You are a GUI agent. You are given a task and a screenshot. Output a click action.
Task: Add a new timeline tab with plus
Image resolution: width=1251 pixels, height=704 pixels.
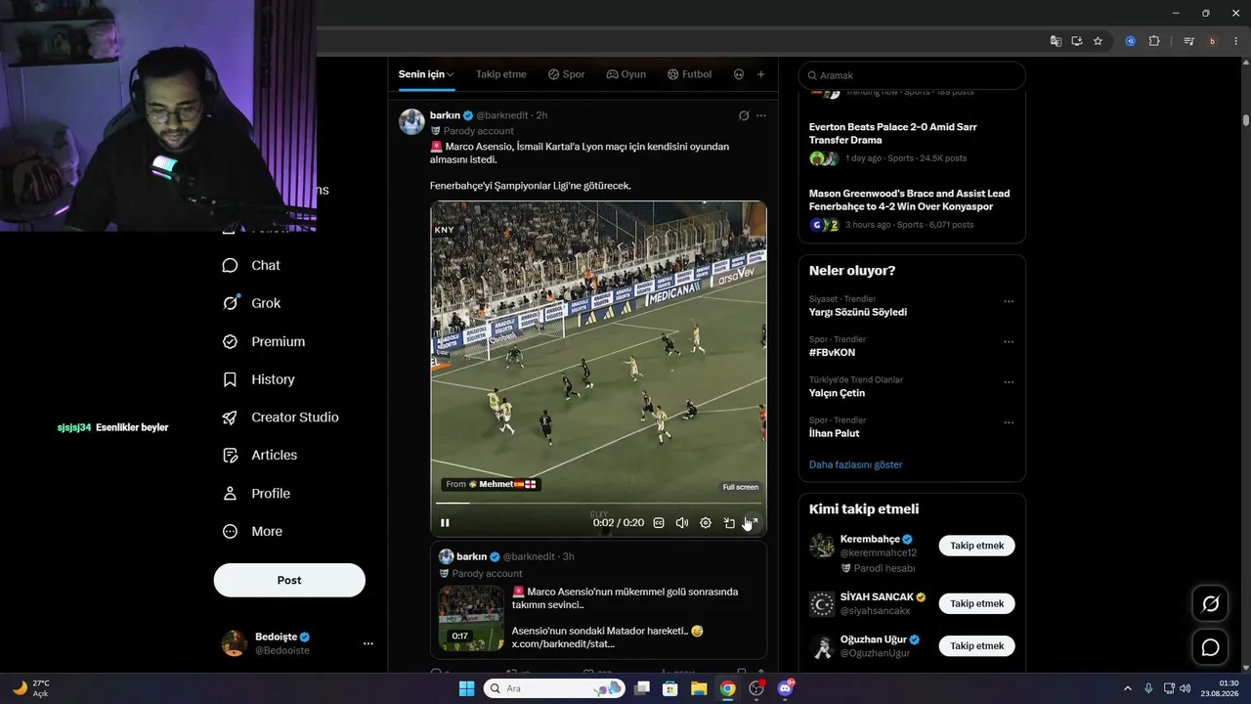(760, 74)
